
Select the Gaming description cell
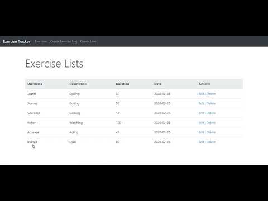[75, 113]
